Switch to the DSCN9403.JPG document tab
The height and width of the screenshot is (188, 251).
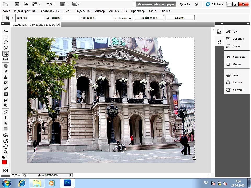[x=34, y=25]
